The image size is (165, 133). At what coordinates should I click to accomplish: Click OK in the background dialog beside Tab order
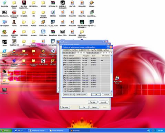coord(84,108)
